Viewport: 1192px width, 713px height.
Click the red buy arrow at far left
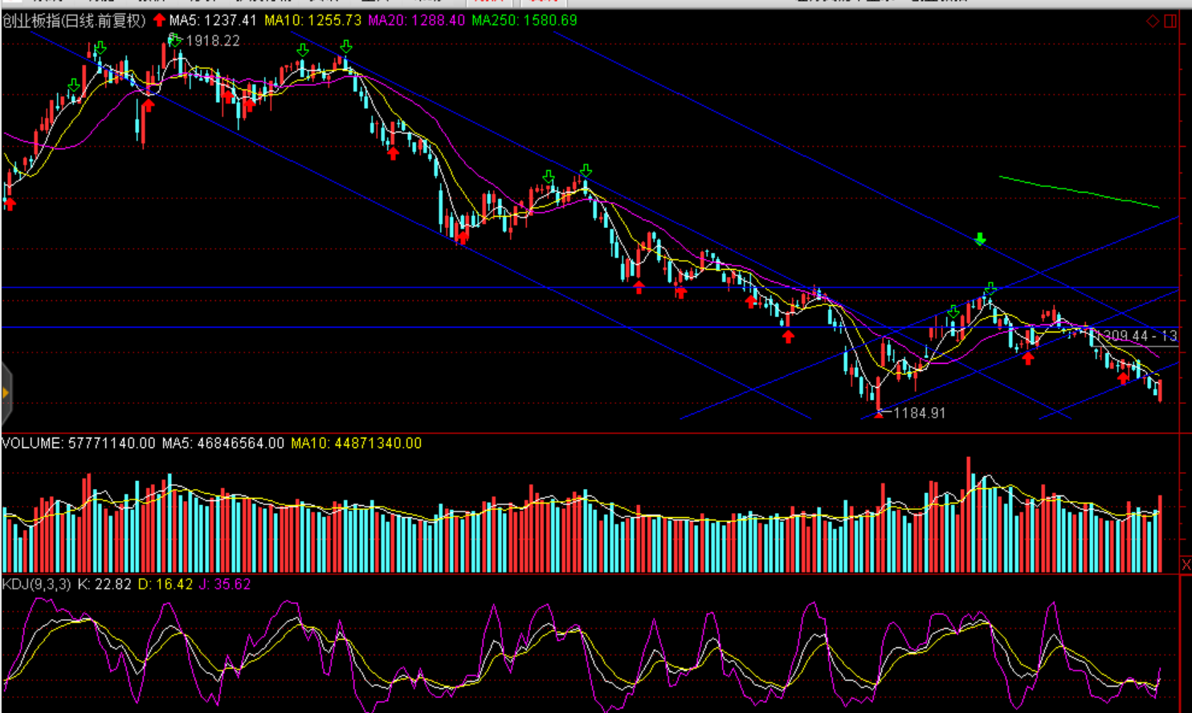point(10,203)
